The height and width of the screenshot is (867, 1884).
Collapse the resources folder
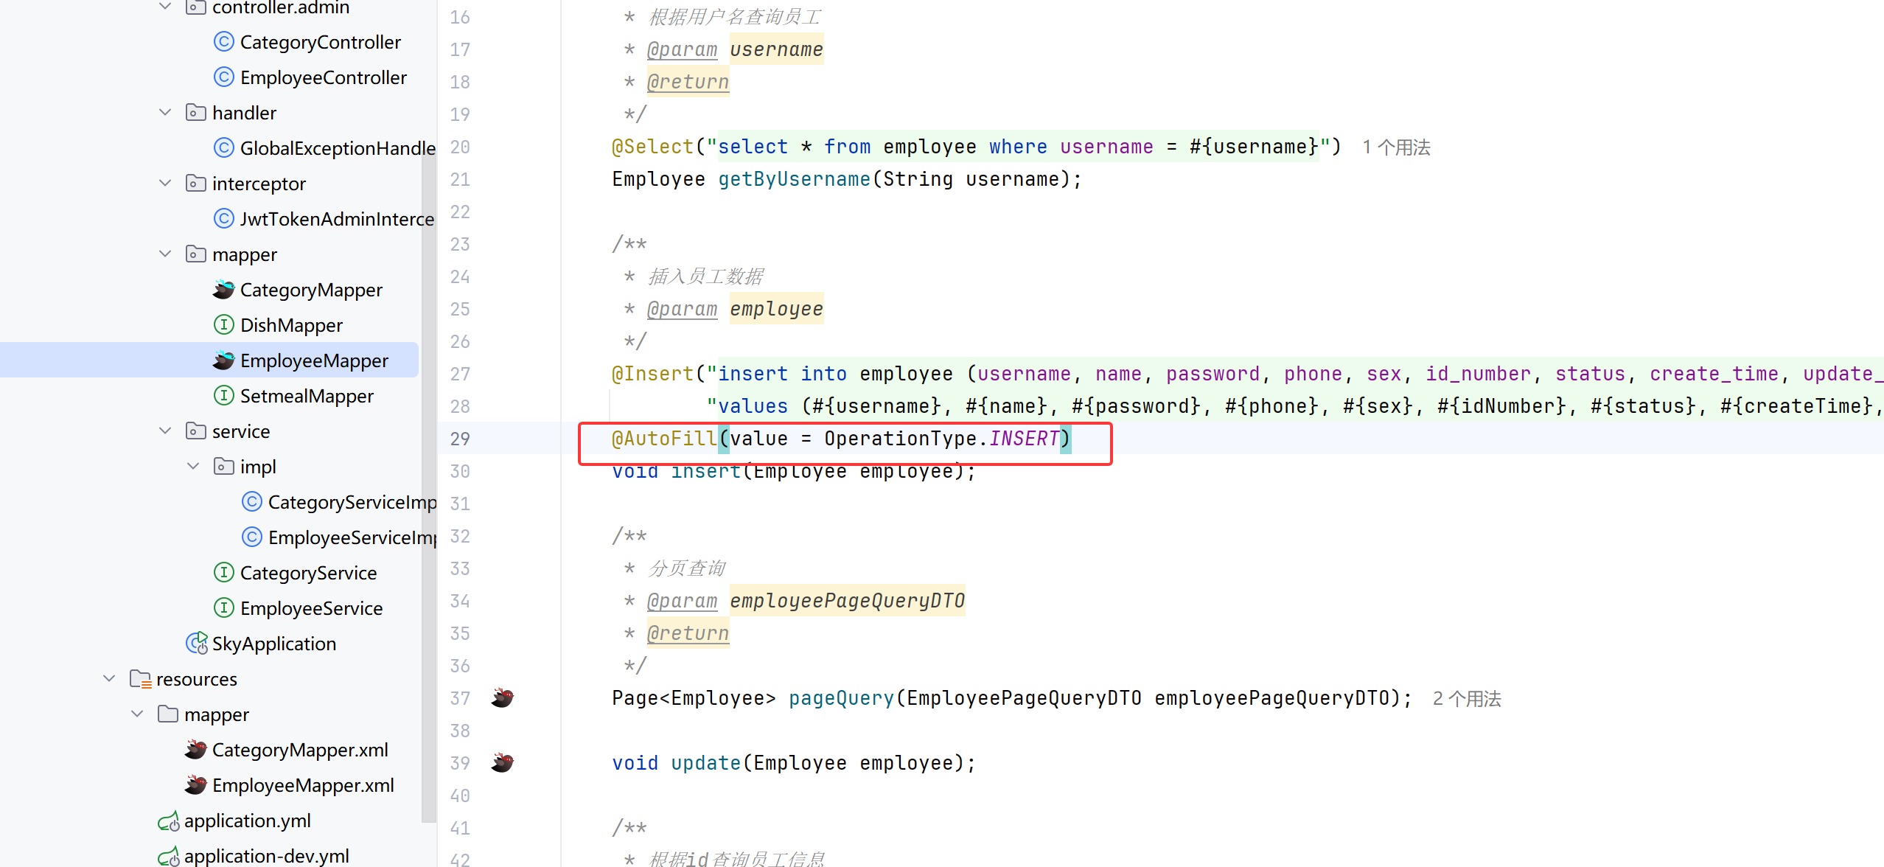tap(109, 679)
